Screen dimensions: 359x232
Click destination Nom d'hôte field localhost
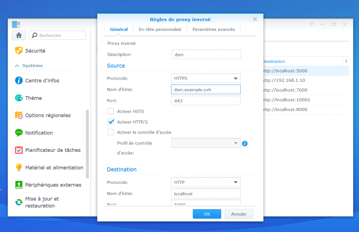(206, 194)
